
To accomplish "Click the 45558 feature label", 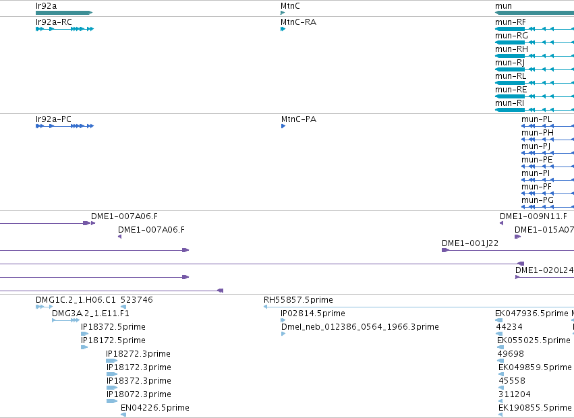I will [x=512, y=382].
